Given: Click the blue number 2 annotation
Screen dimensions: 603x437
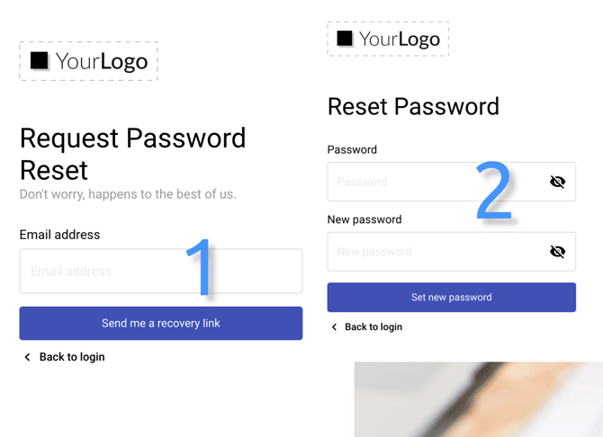Looking at the screenshot, I should click(493, 191).
